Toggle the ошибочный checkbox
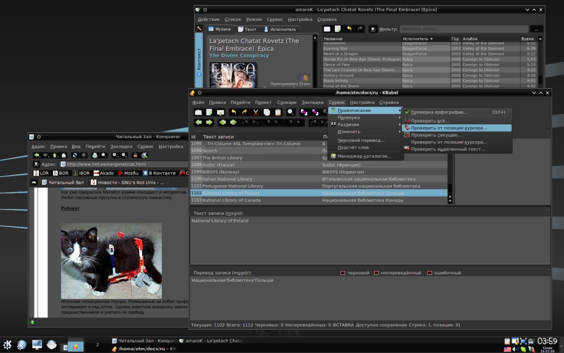 click(429, 273)
